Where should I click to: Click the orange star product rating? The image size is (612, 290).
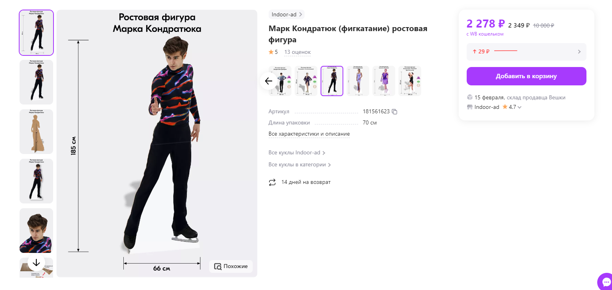tap(271, 52)
